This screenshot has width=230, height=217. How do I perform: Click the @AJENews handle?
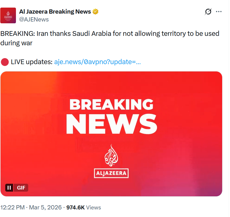(34, 19)
